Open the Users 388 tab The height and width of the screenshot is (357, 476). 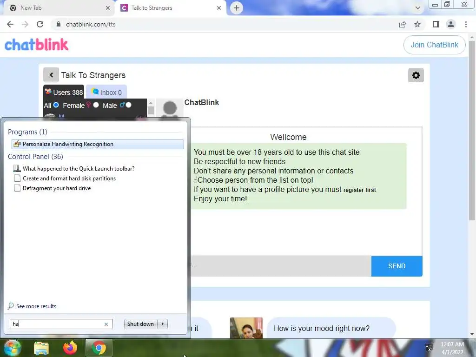point(64,93)
